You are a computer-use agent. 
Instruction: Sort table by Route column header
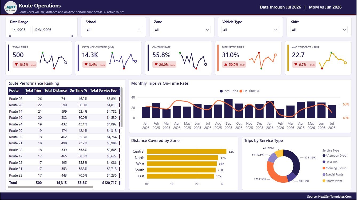16,91
